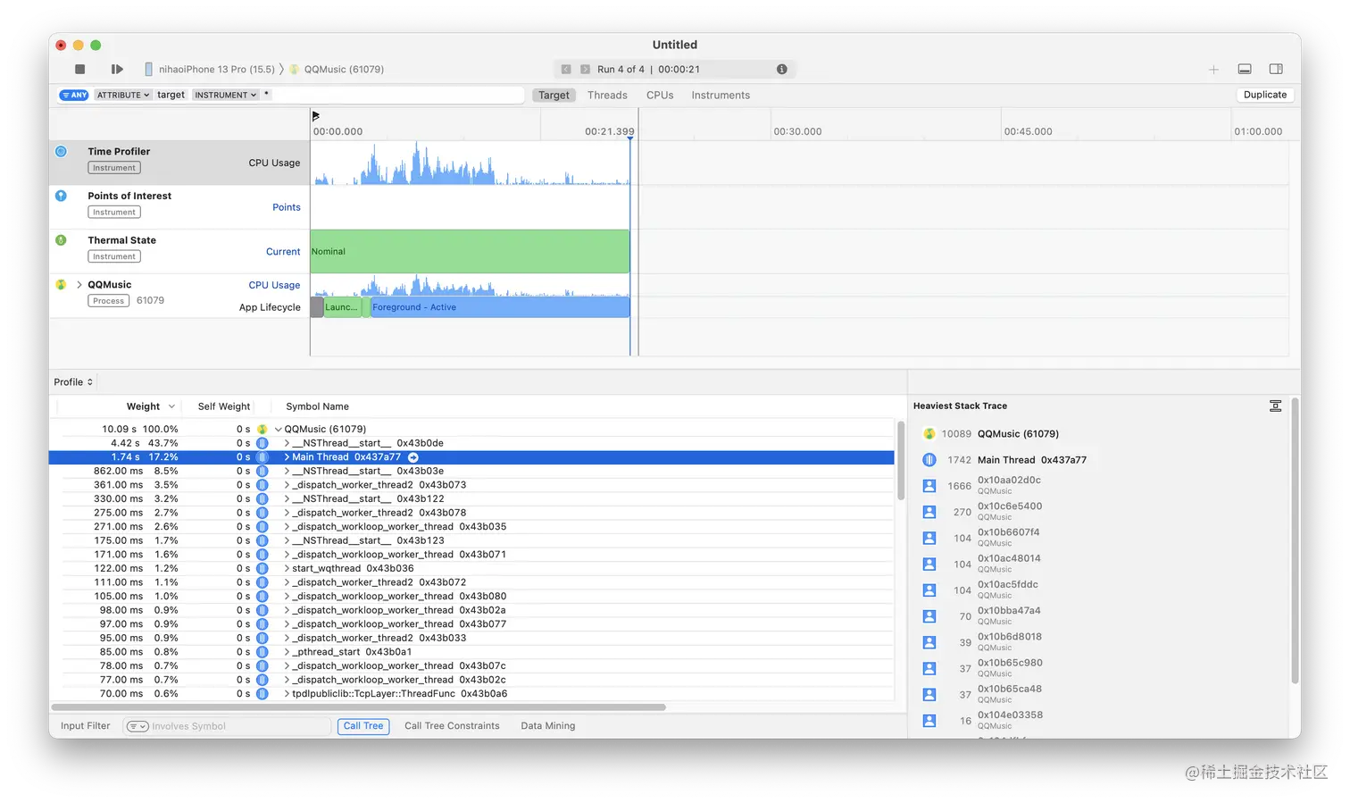Open the Call Tree options
Image resolution: width=1350 pixels, height=803 pixels.
point(363,726)
